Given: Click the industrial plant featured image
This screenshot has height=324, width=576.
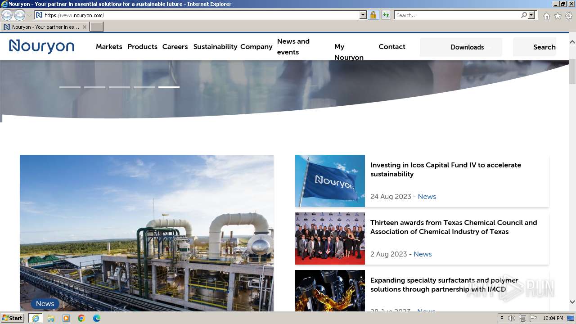Looking at the screenshot, I should click(147, 233).
